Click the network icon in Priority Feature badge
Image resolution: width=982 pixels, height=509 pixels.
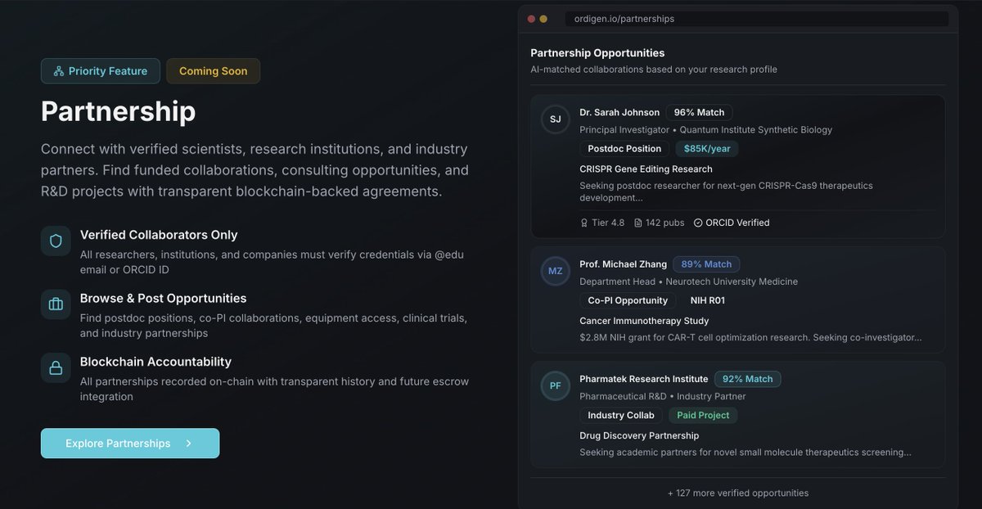(59, 71)
